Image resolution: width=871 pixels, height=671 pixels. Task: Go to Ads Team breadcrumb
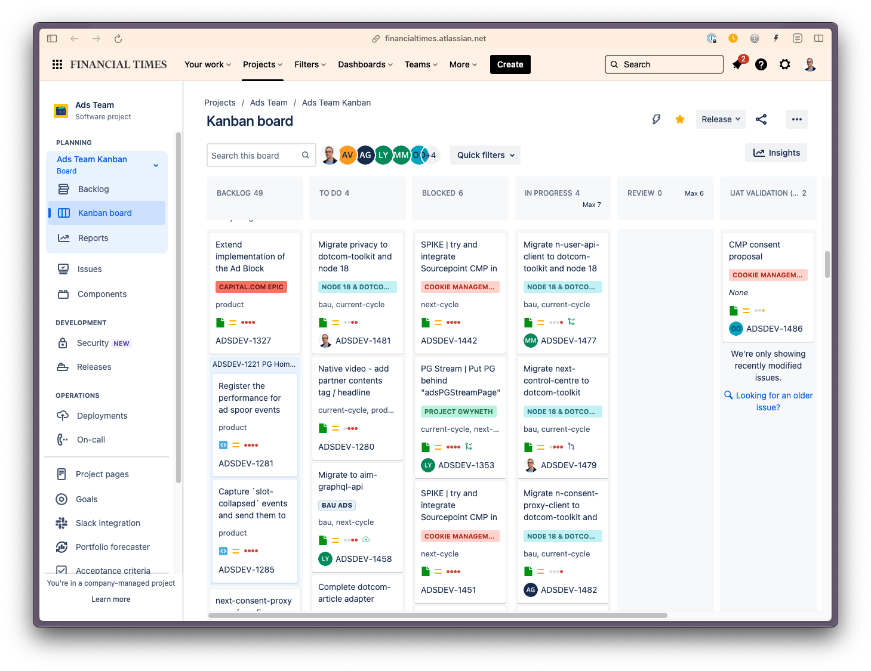(269, 103)
